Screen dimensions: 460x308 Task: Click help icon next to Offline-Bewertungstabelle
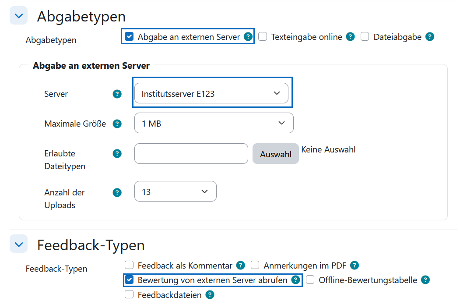425,280
